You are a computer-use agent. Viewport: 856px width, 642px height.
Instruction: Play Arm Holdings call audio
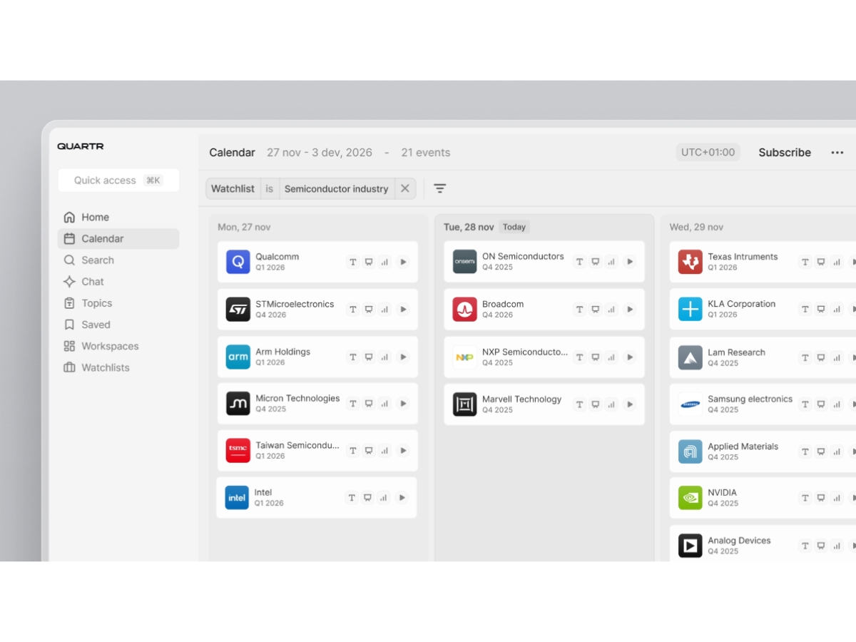point(403,357)
